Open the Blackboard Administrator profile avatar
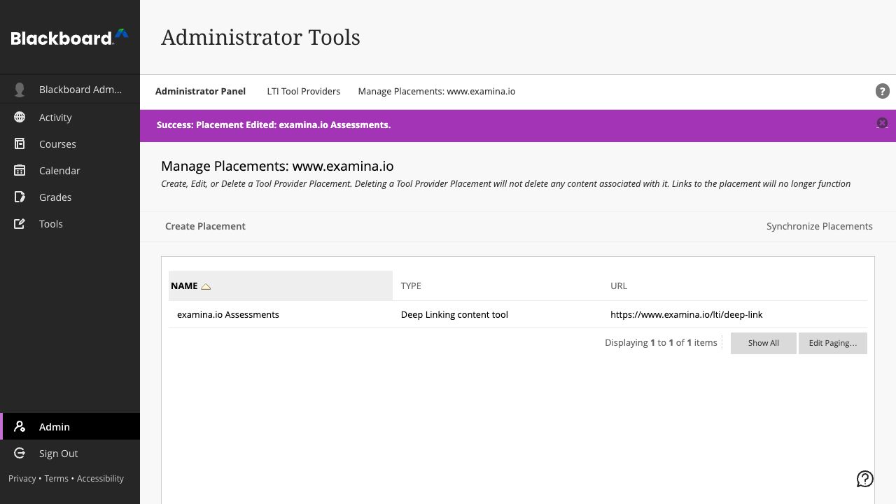Screen dimensions: 896x504 tap(20, 90)
